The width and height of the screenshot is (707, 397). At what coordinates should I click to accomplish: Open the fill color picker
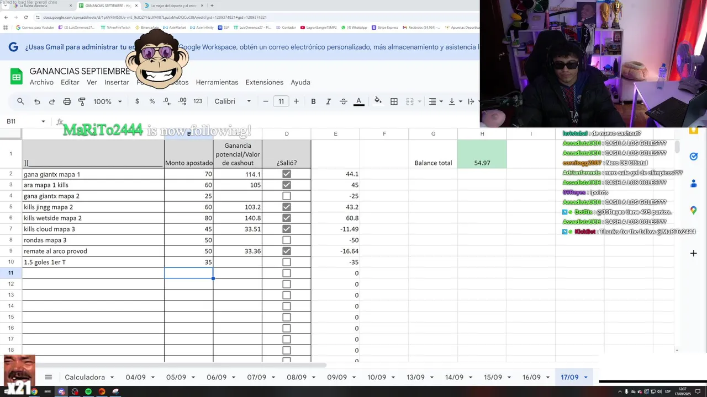point(378,101)
